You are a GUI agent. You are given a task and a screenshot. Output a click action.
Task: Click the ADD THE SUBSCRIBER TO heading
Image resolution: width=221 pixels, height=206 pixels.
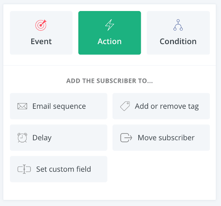(x=109, y=81)
